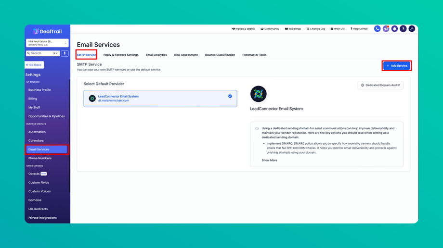Click the large LeadConnector logo icon

(258, 94)
